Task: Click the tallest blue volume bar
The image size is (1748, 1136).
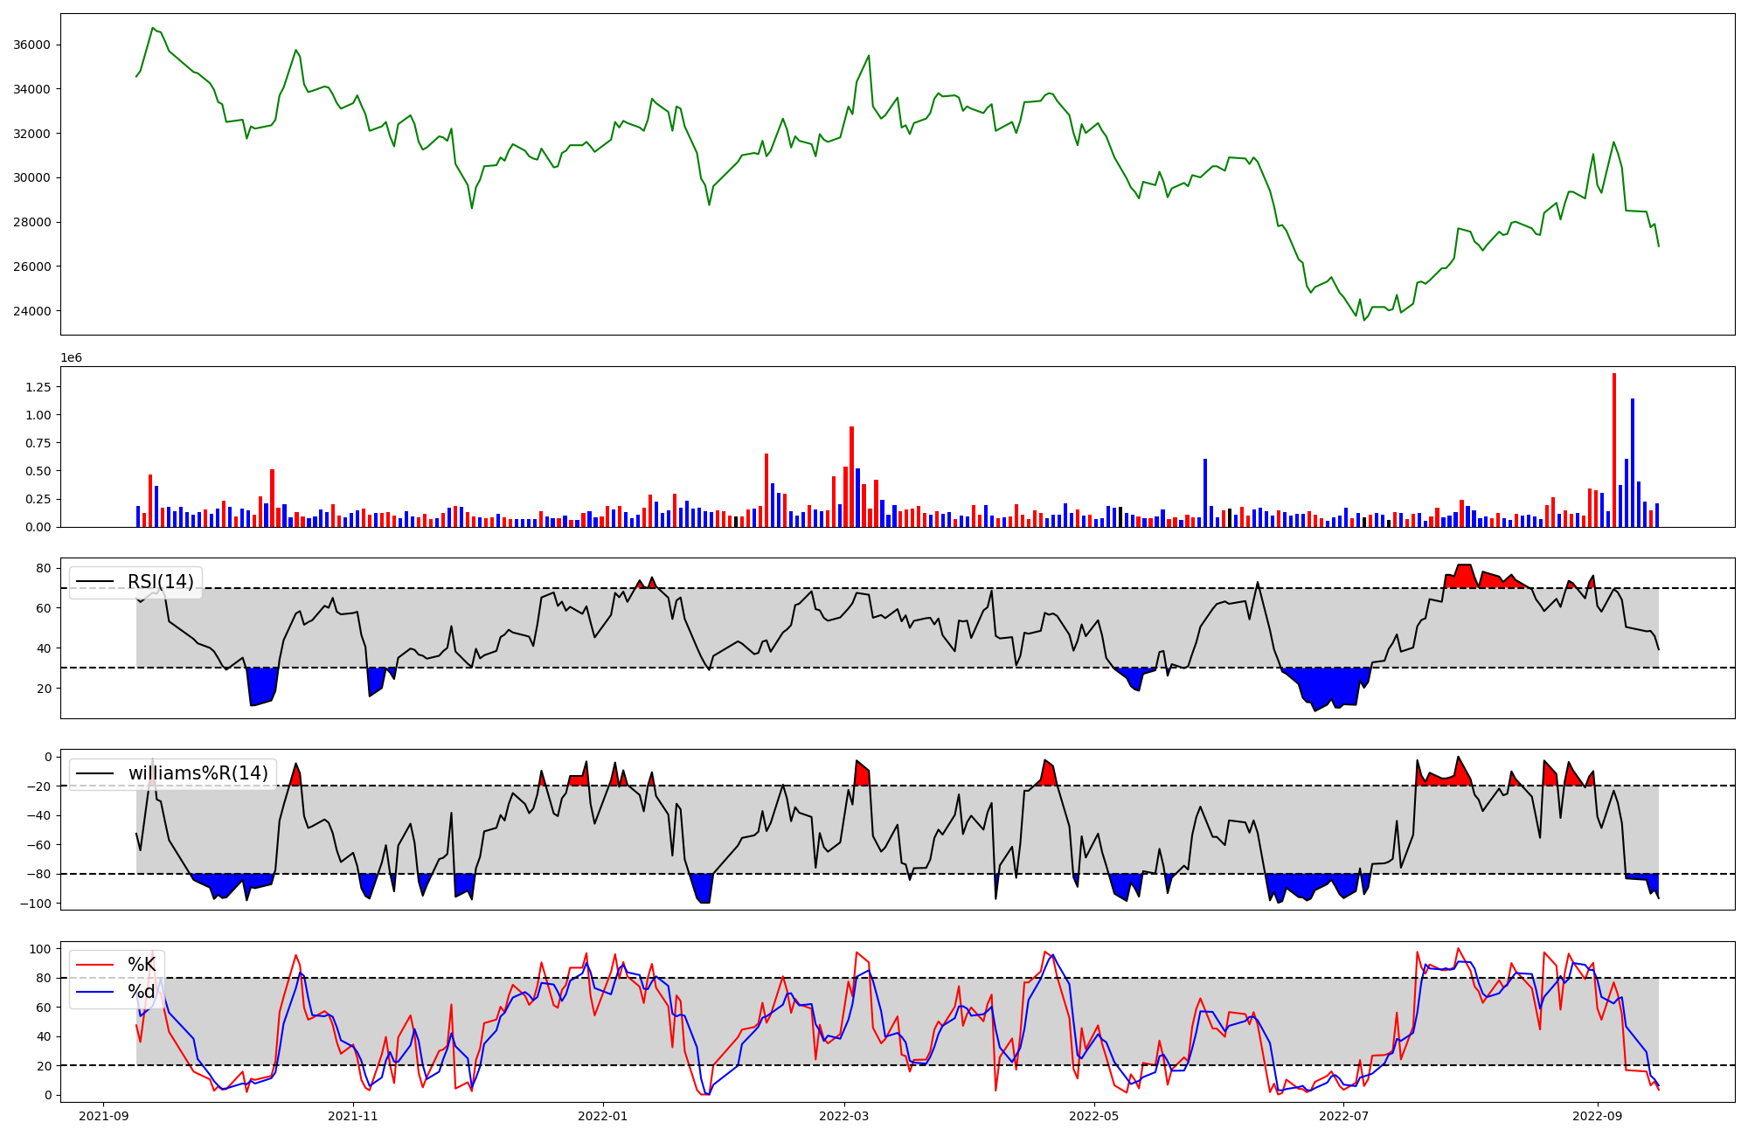Action: (x=1633, y=462)
